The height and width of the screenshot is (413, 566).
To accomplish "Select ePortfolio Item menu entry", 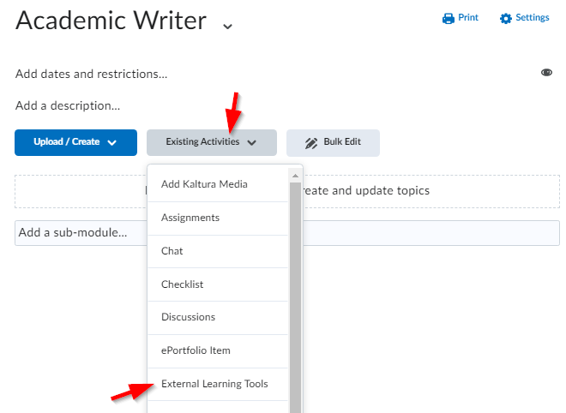I will pyautogui.click(x=218, y=351).
